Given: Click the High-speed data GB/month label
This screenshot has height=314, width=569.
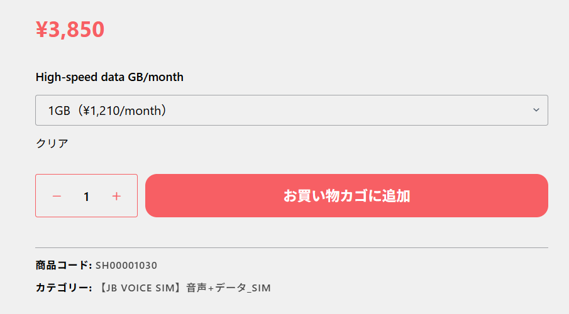Looking at the screenshot, I should tap(109, 77).
